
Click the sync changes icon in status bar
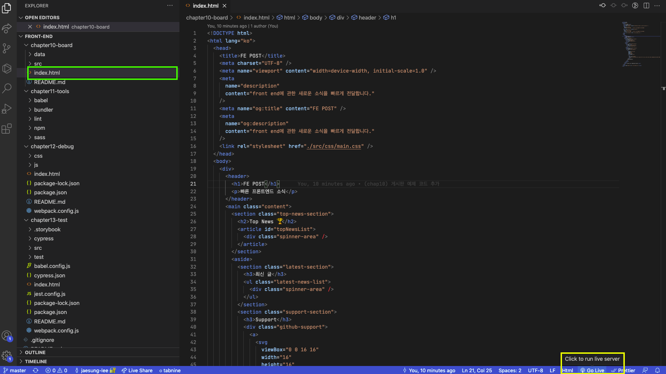coord(36,371)
